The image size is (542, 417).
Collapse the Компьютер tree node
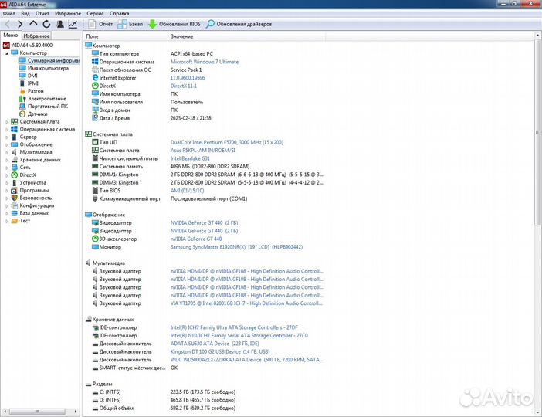click(x=7, y=53)
